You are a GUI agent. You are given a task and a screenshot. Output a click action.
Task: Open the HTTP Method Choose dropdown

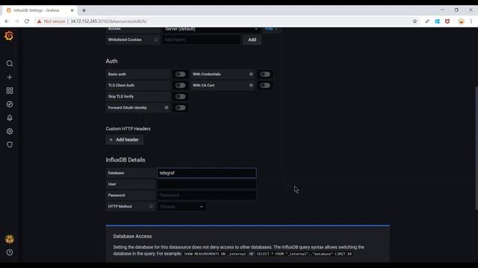(181, 206)
